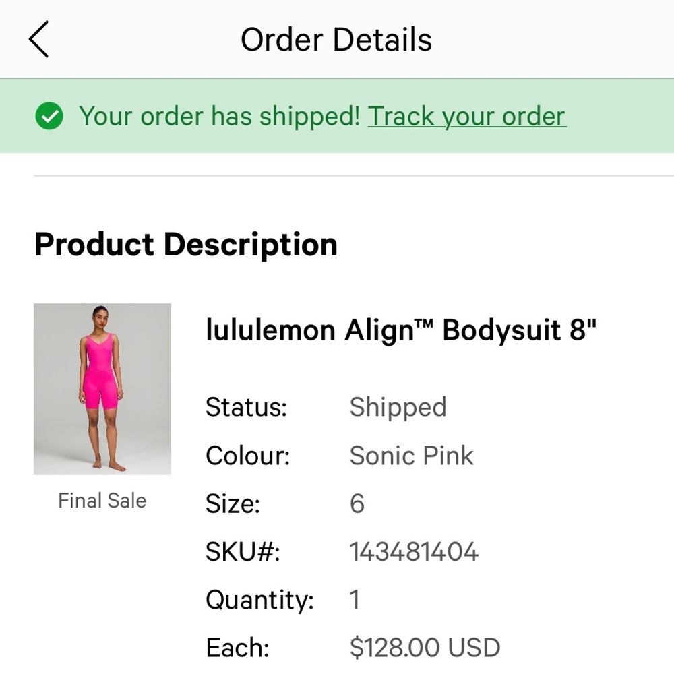Click the Sonic Pink colour value

(411, 456)
